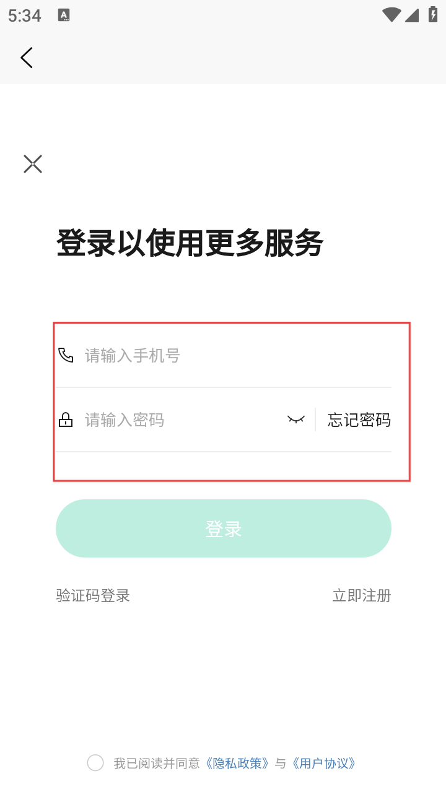Open the 忘记密码 forgot password link

click(359, 420)
